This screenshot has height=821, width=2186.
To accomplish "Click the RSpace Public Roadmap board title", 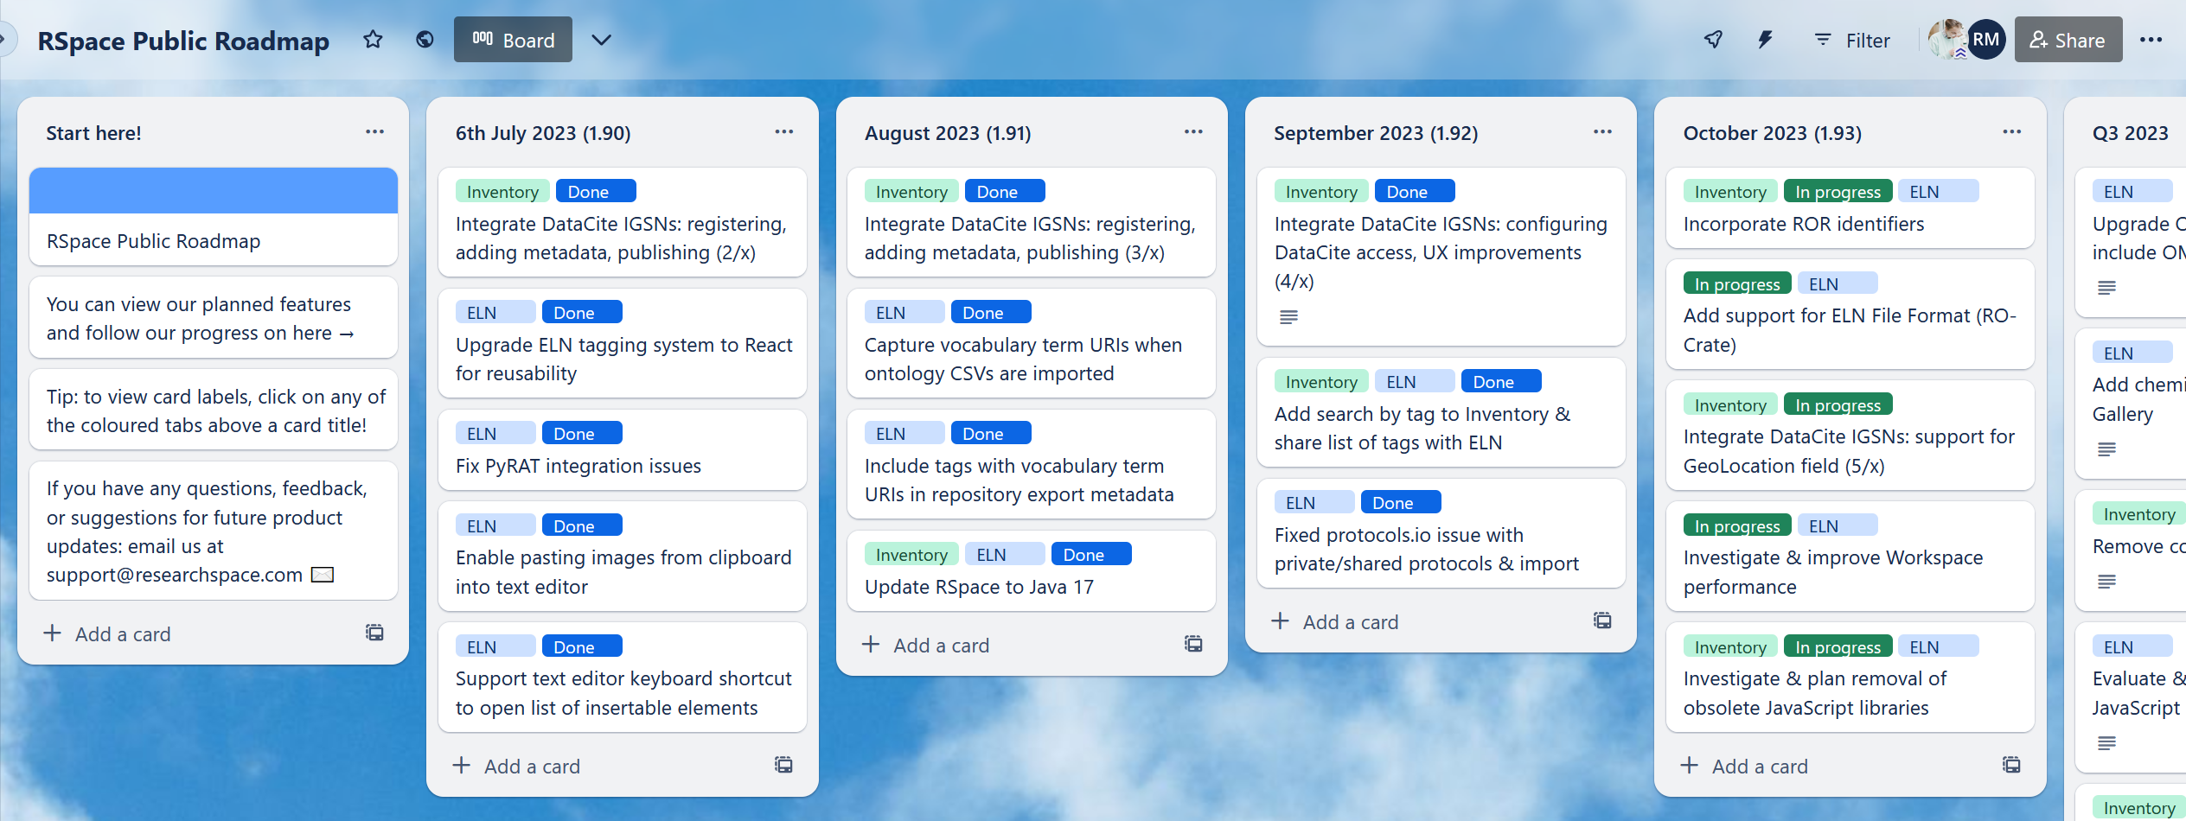I will click(x=183, y=41).
